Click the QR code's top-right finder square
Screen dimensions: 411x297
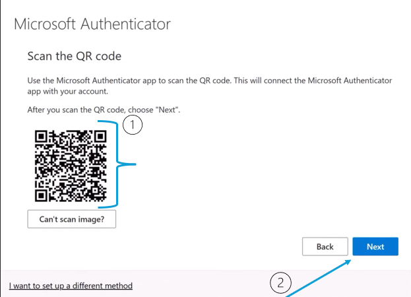100,137
